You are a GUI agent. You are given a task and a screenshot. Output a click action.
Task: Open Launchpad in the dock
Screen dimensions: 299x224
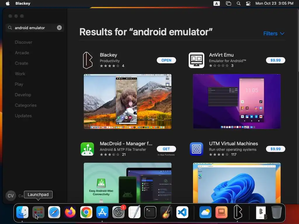pos(38,212)
